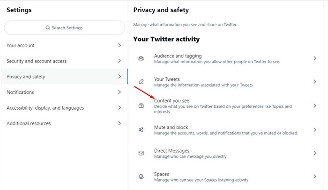Expand Your account chevron arrow
Image resolution: width=328 pixels, height=190 pixels.
click(119, 45)
